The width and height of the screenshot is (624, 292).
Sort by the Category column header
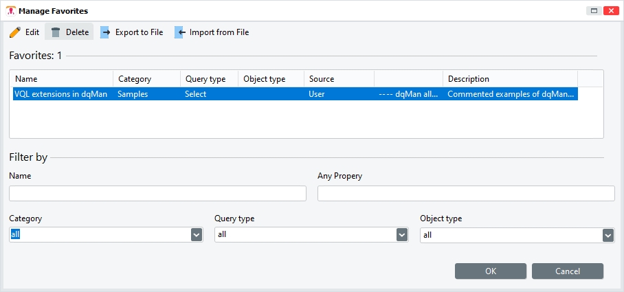tap(146, 79)
